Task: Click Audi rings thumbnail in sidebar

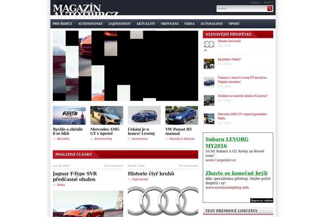Action: point(209,45)
